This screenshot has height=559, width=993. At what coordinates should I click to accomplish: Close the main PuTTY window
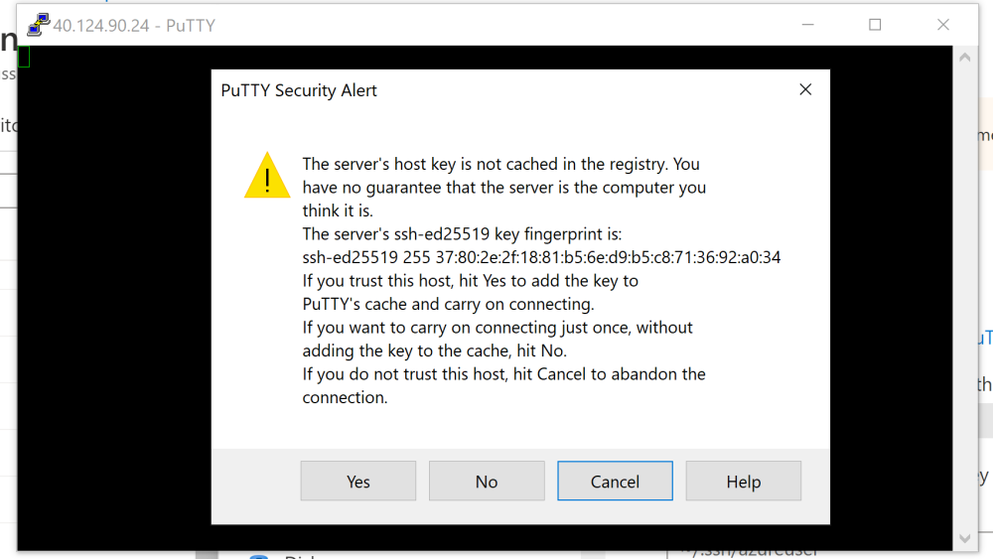944,25
